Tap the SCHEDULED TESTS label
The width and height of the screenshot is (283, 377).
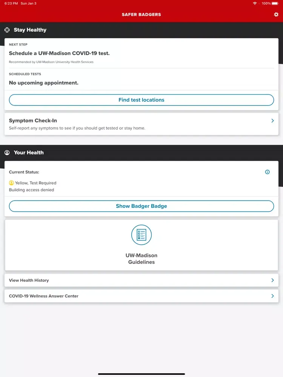click(25, 74)
